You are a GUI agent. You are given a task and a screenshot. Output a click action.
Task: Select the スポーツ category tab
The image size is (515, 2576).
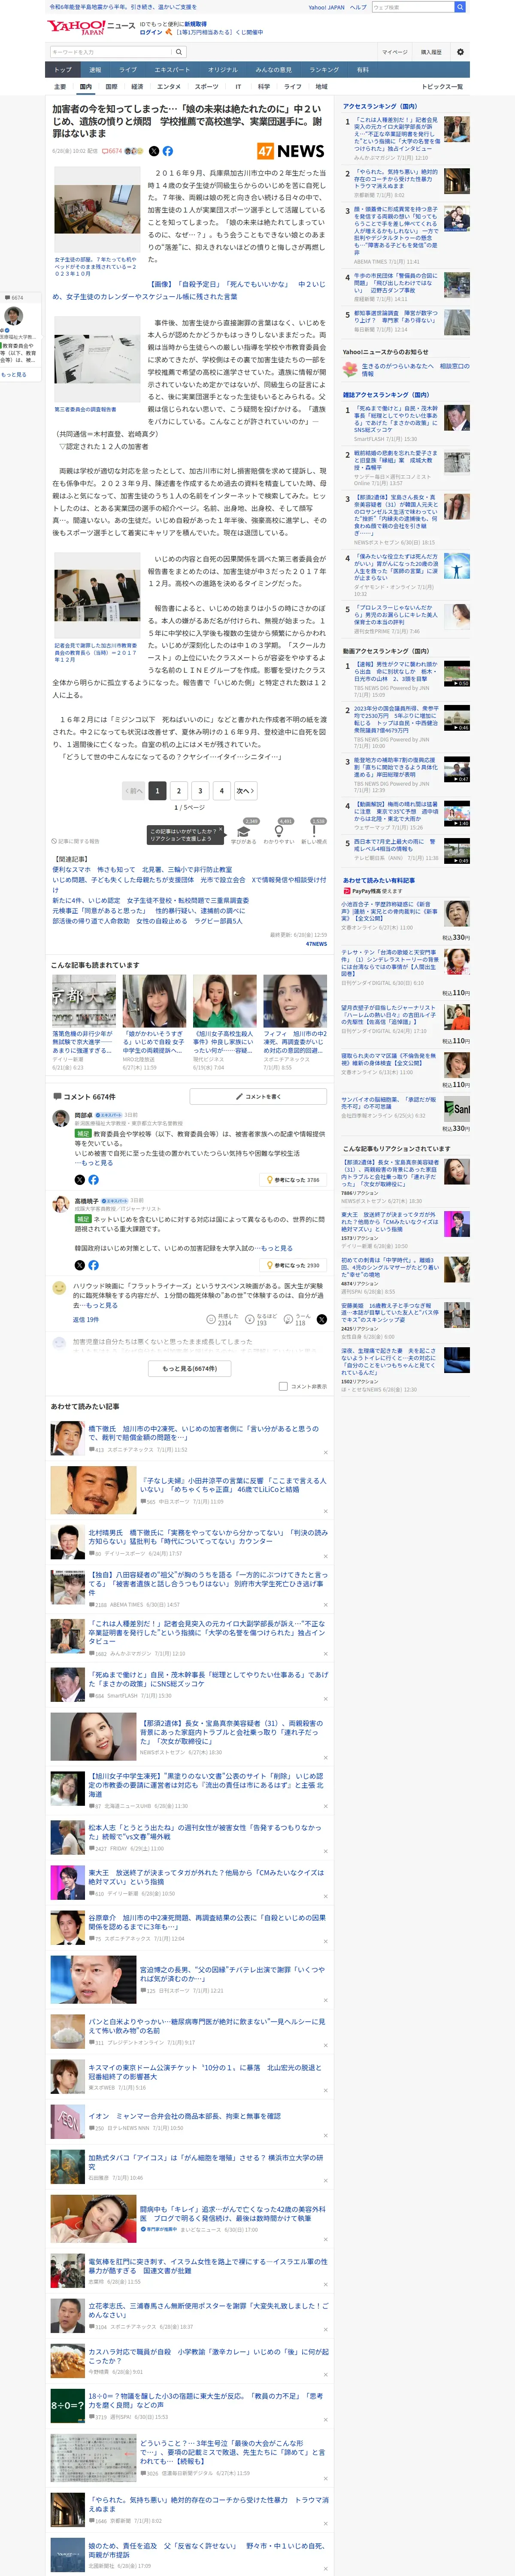click(207, 87)
